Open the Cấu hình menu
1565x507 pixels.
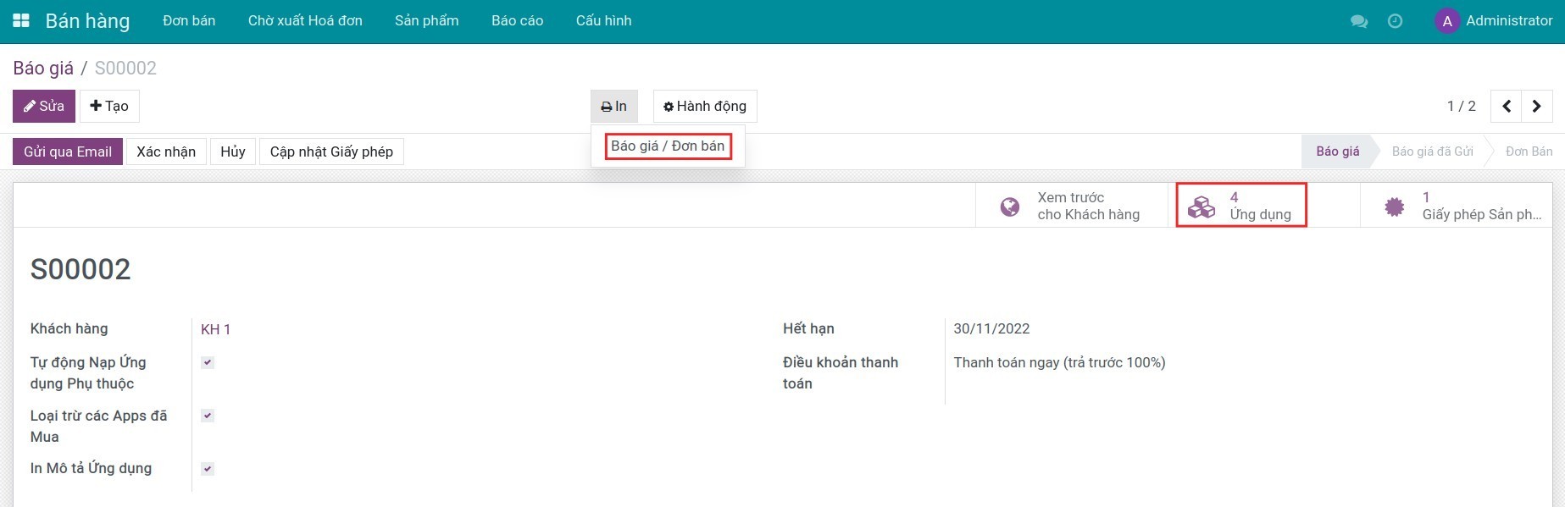click(x=603, y=20)
